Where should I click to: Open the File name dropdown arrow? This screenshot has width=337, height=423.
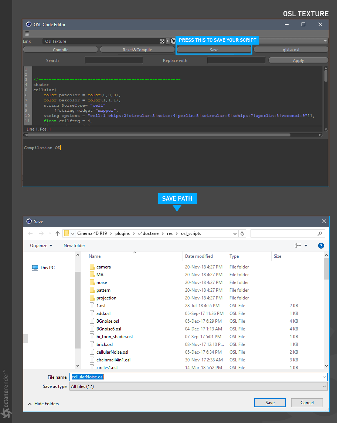pos(324,377)
